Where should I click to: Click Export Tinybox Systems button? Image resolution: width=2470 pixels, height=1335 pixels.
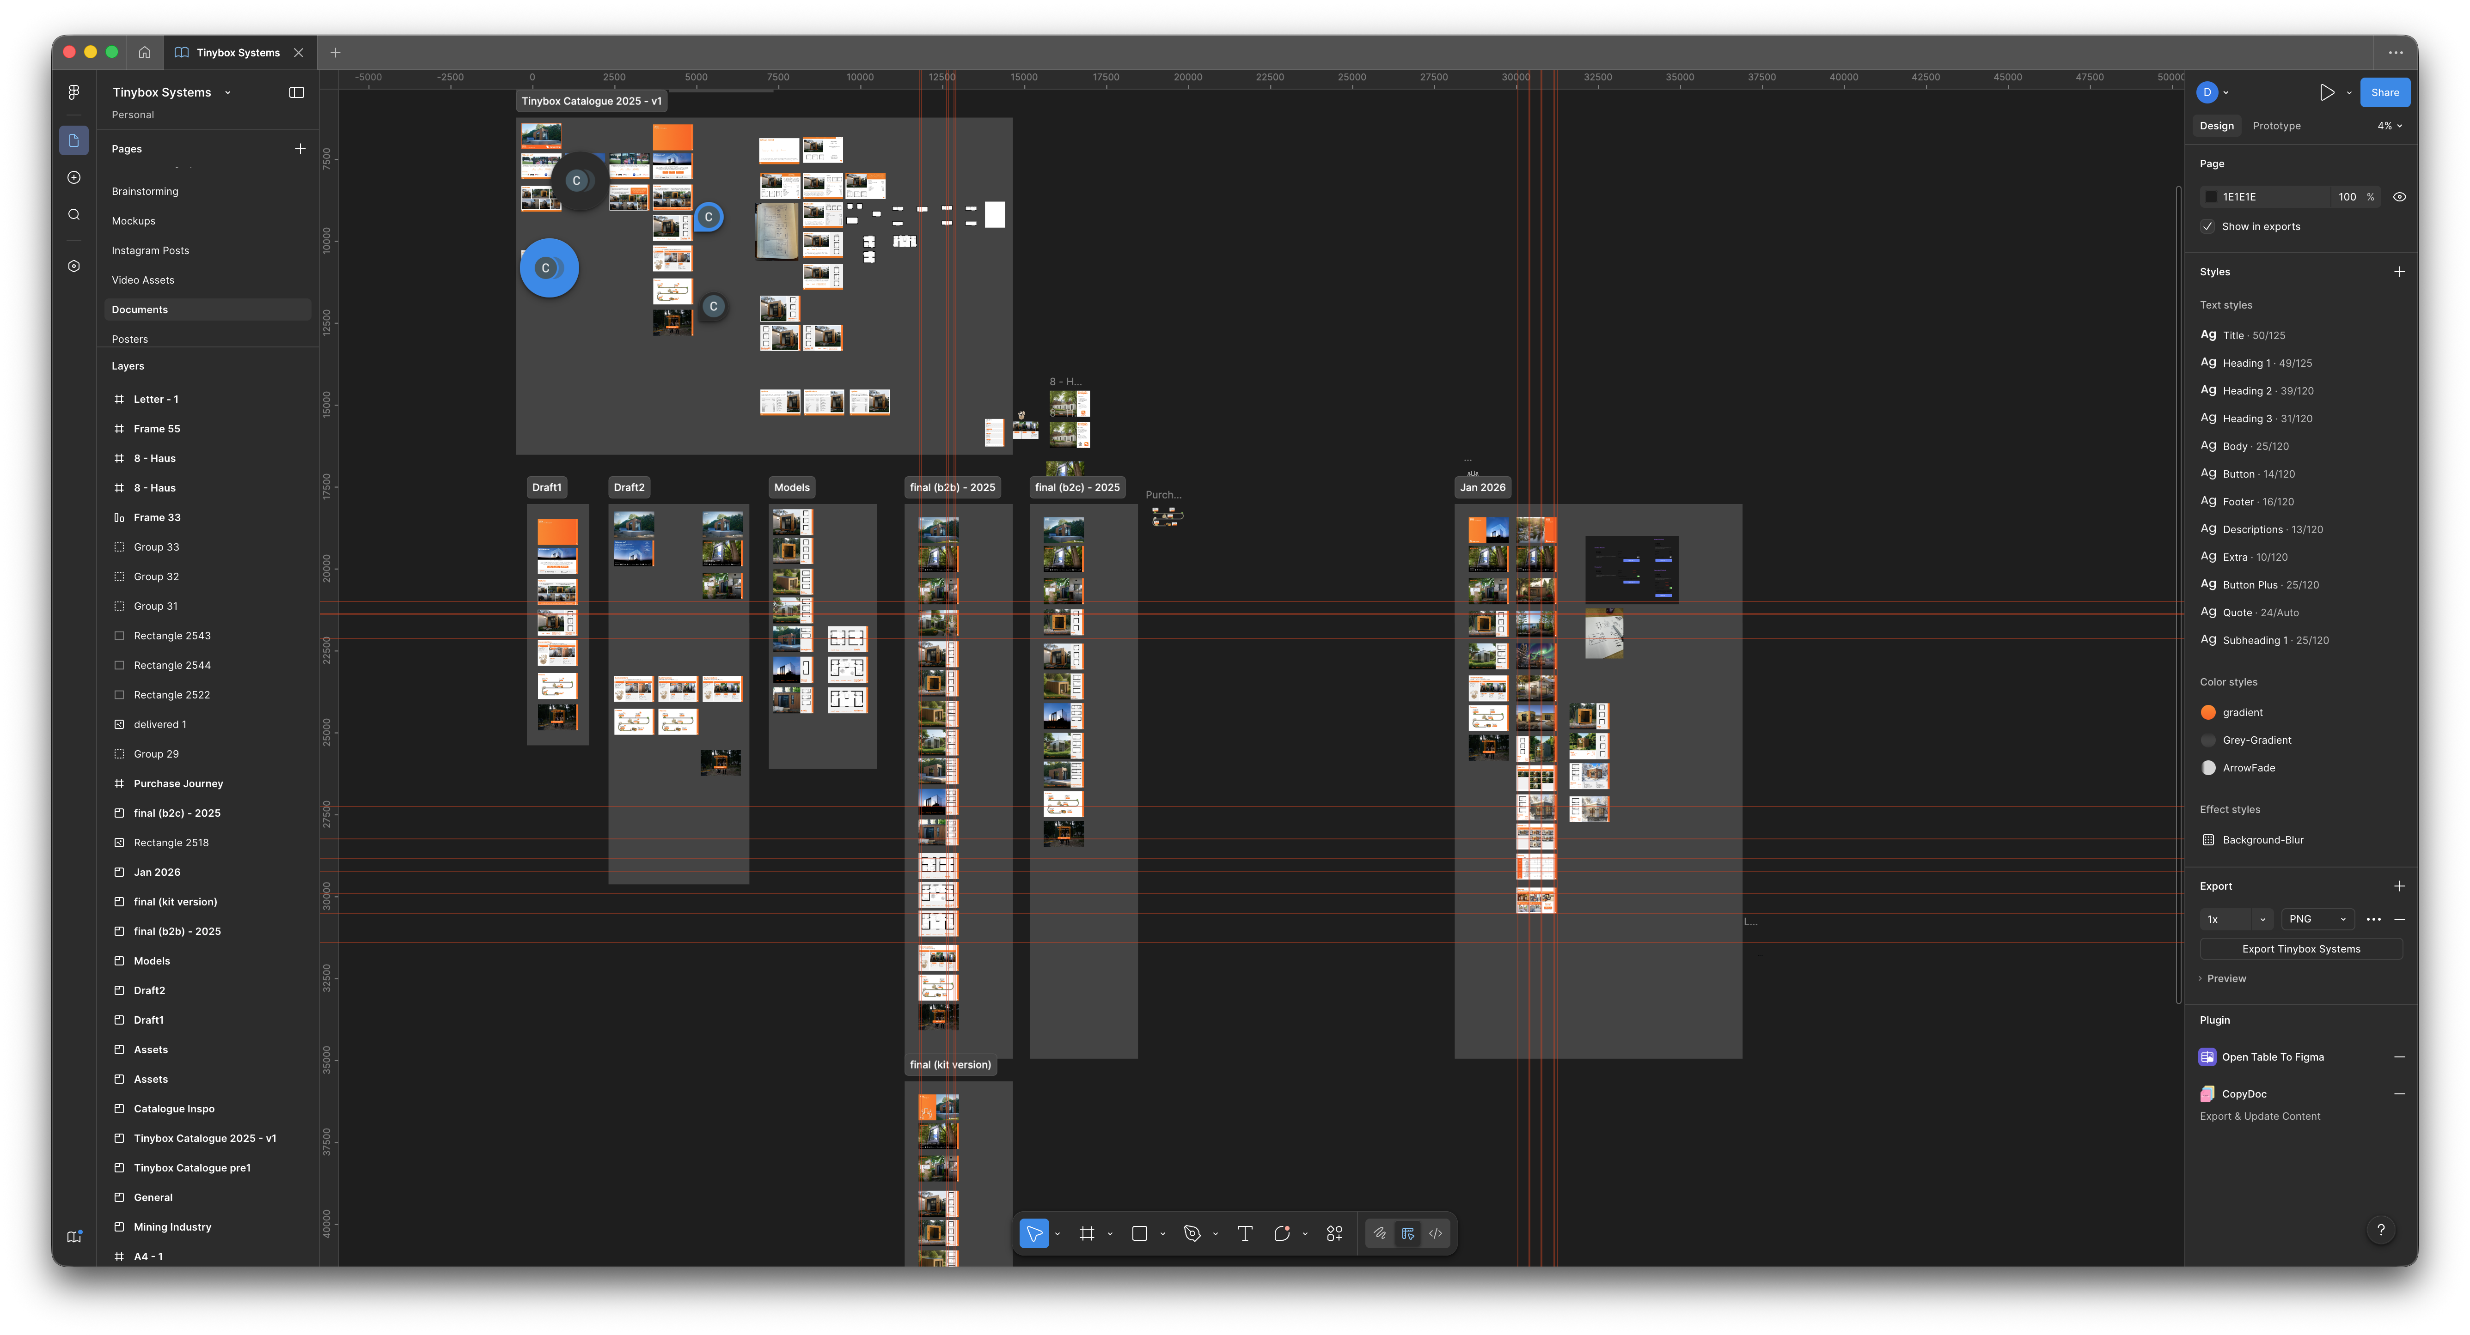coord(2300,949)
